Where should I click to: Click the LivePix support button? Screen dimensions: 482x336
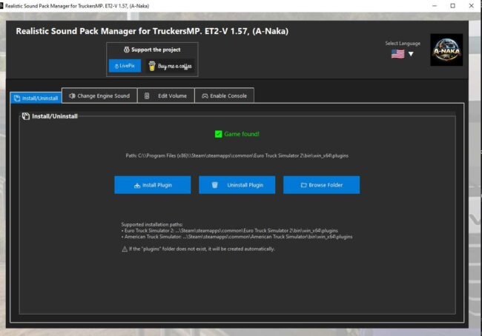125,66
